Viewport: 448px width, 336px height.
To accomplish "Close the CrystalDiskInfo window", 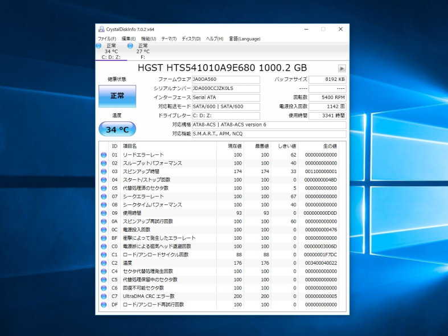I will [x=340, y=29].
